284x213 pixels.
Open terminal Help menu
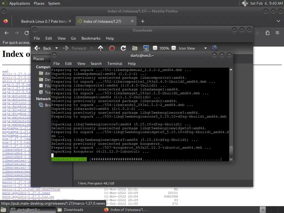click(132, 64)
